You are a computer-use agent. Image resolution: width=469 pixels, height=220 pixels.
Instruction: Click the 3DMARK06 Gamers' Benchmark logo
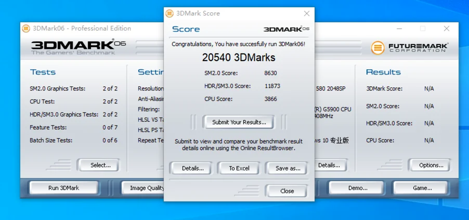(x=78, y=47)
